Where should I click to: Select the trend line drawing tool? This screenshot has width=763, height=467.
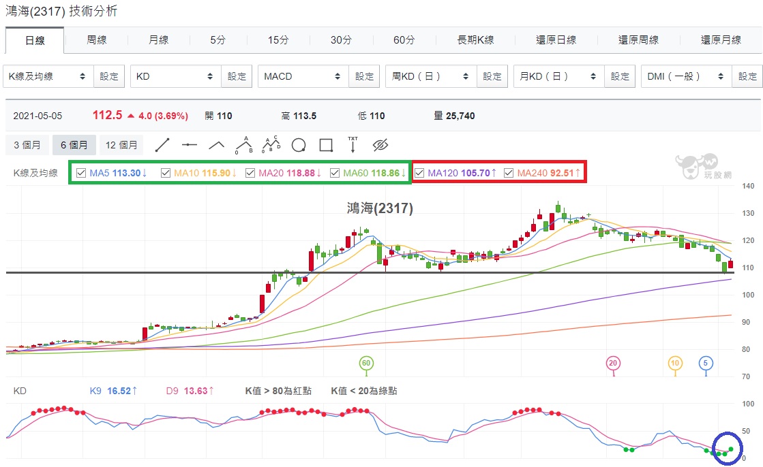162,145
